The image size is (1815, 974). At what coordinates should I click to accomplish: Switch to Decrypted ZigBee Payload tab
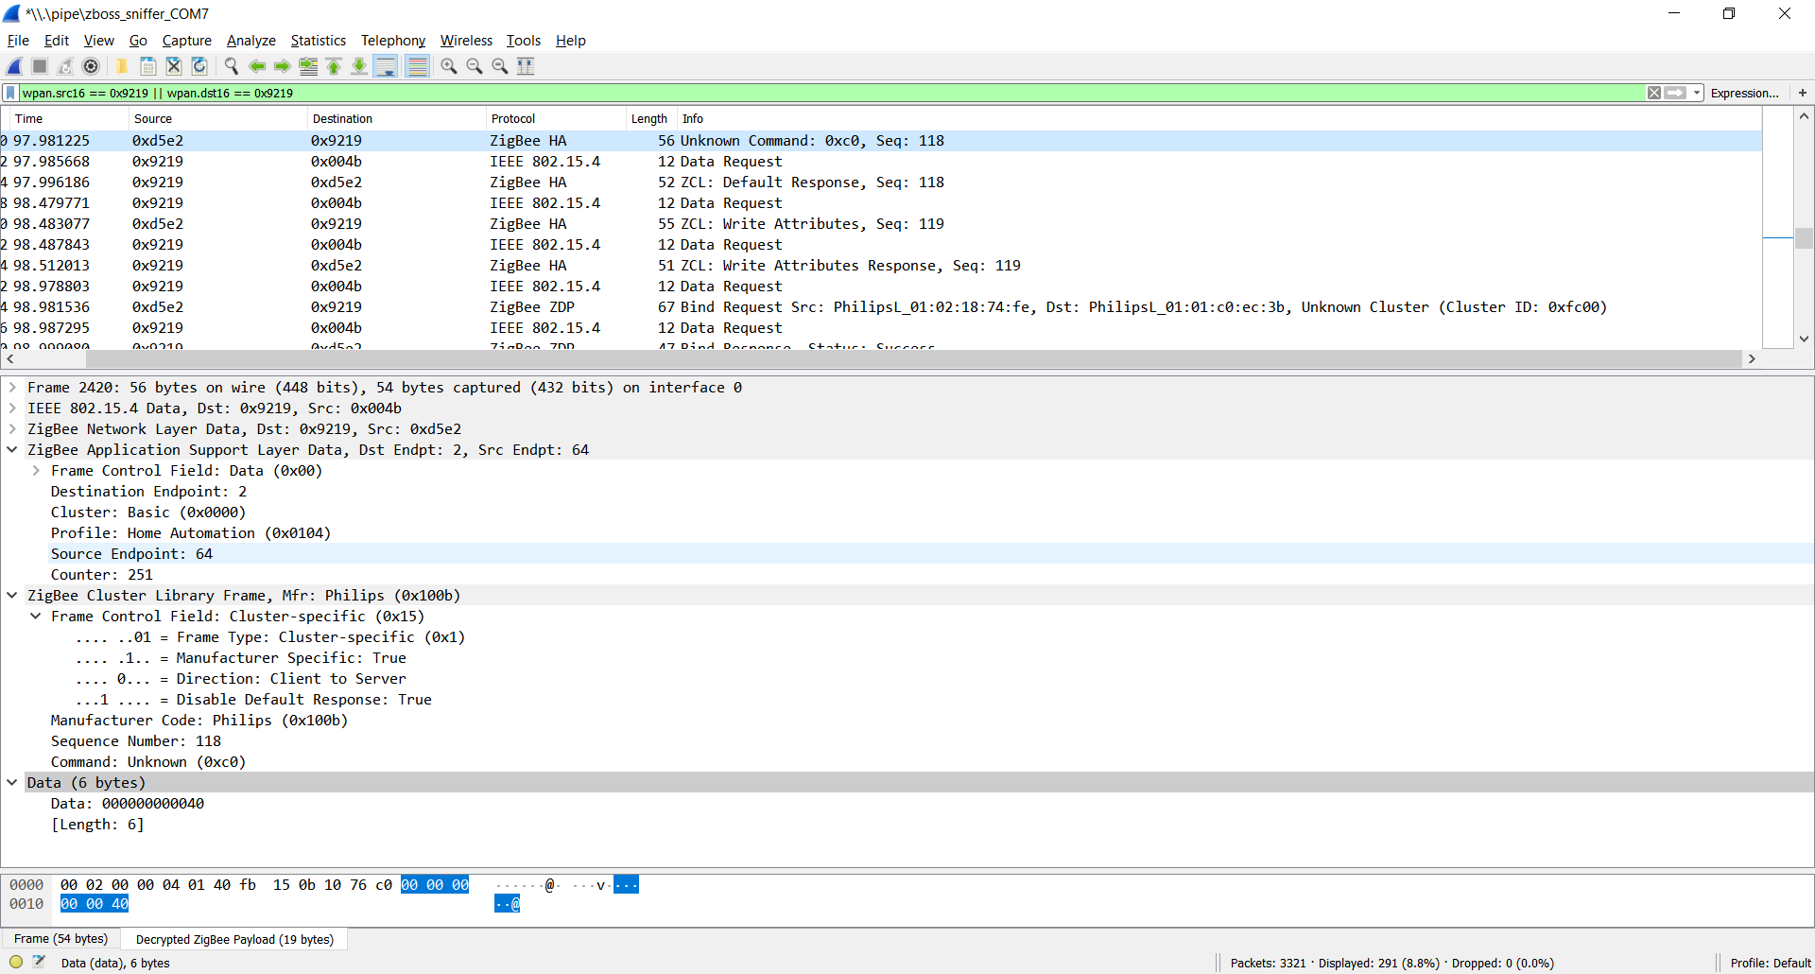pos(234,939)
